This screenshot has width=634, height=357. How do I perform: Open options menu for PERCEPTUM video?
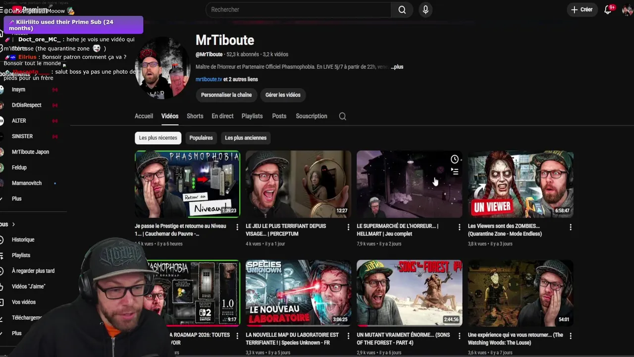point(348,227)
